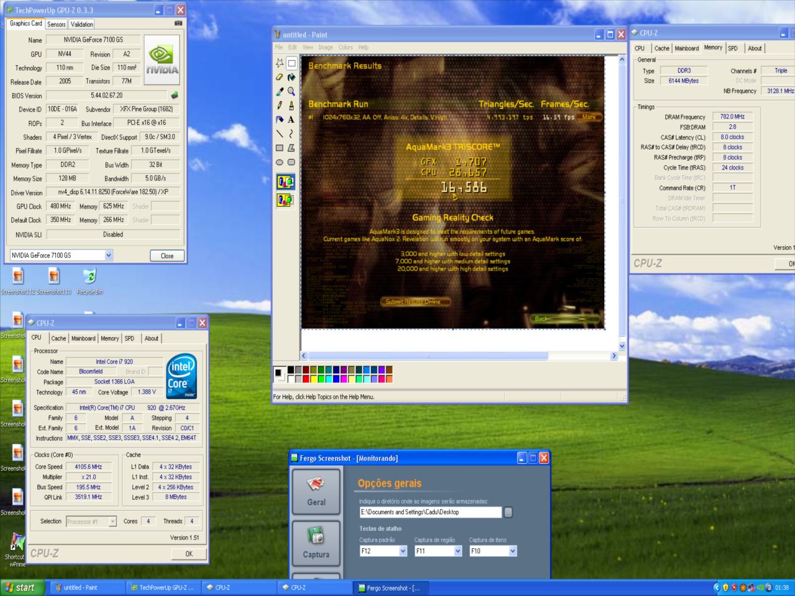Choose transparent selection mode in Paint tool options
This screenshot has height=596, width=795.
[x=286, y=200]
